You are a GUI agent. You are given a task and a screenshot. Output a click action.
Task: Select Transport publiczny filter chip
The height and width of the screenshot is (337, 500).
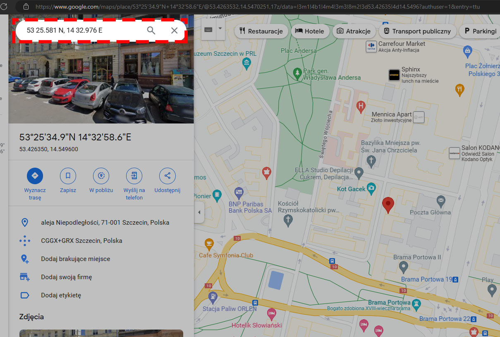417,31
